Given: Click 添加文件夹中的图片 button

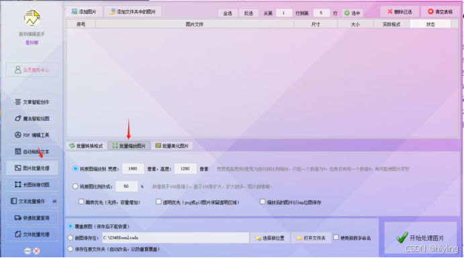Looking at the screenshot, I should [132, 11].
